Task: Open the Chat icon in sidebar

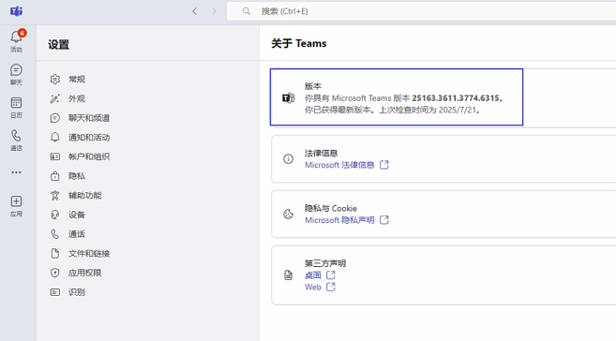Action: 16,70
